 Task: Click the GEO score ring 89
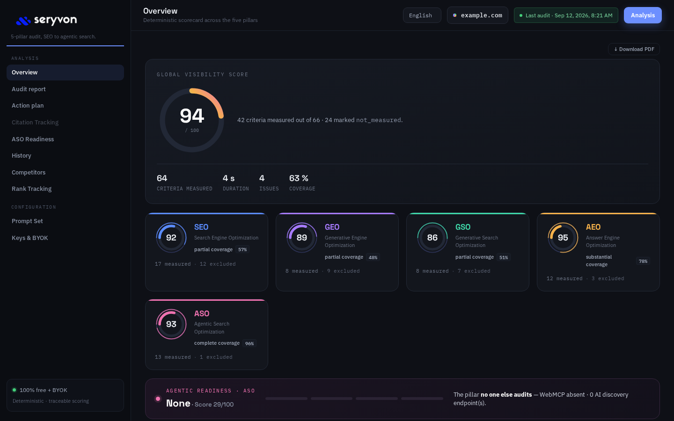(302, 238)
